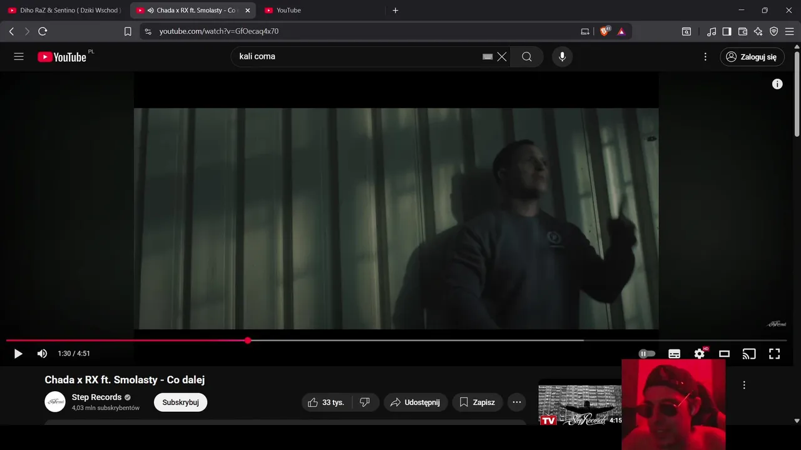Open the on-screen keyboard in search box

(x=488, y=57)
